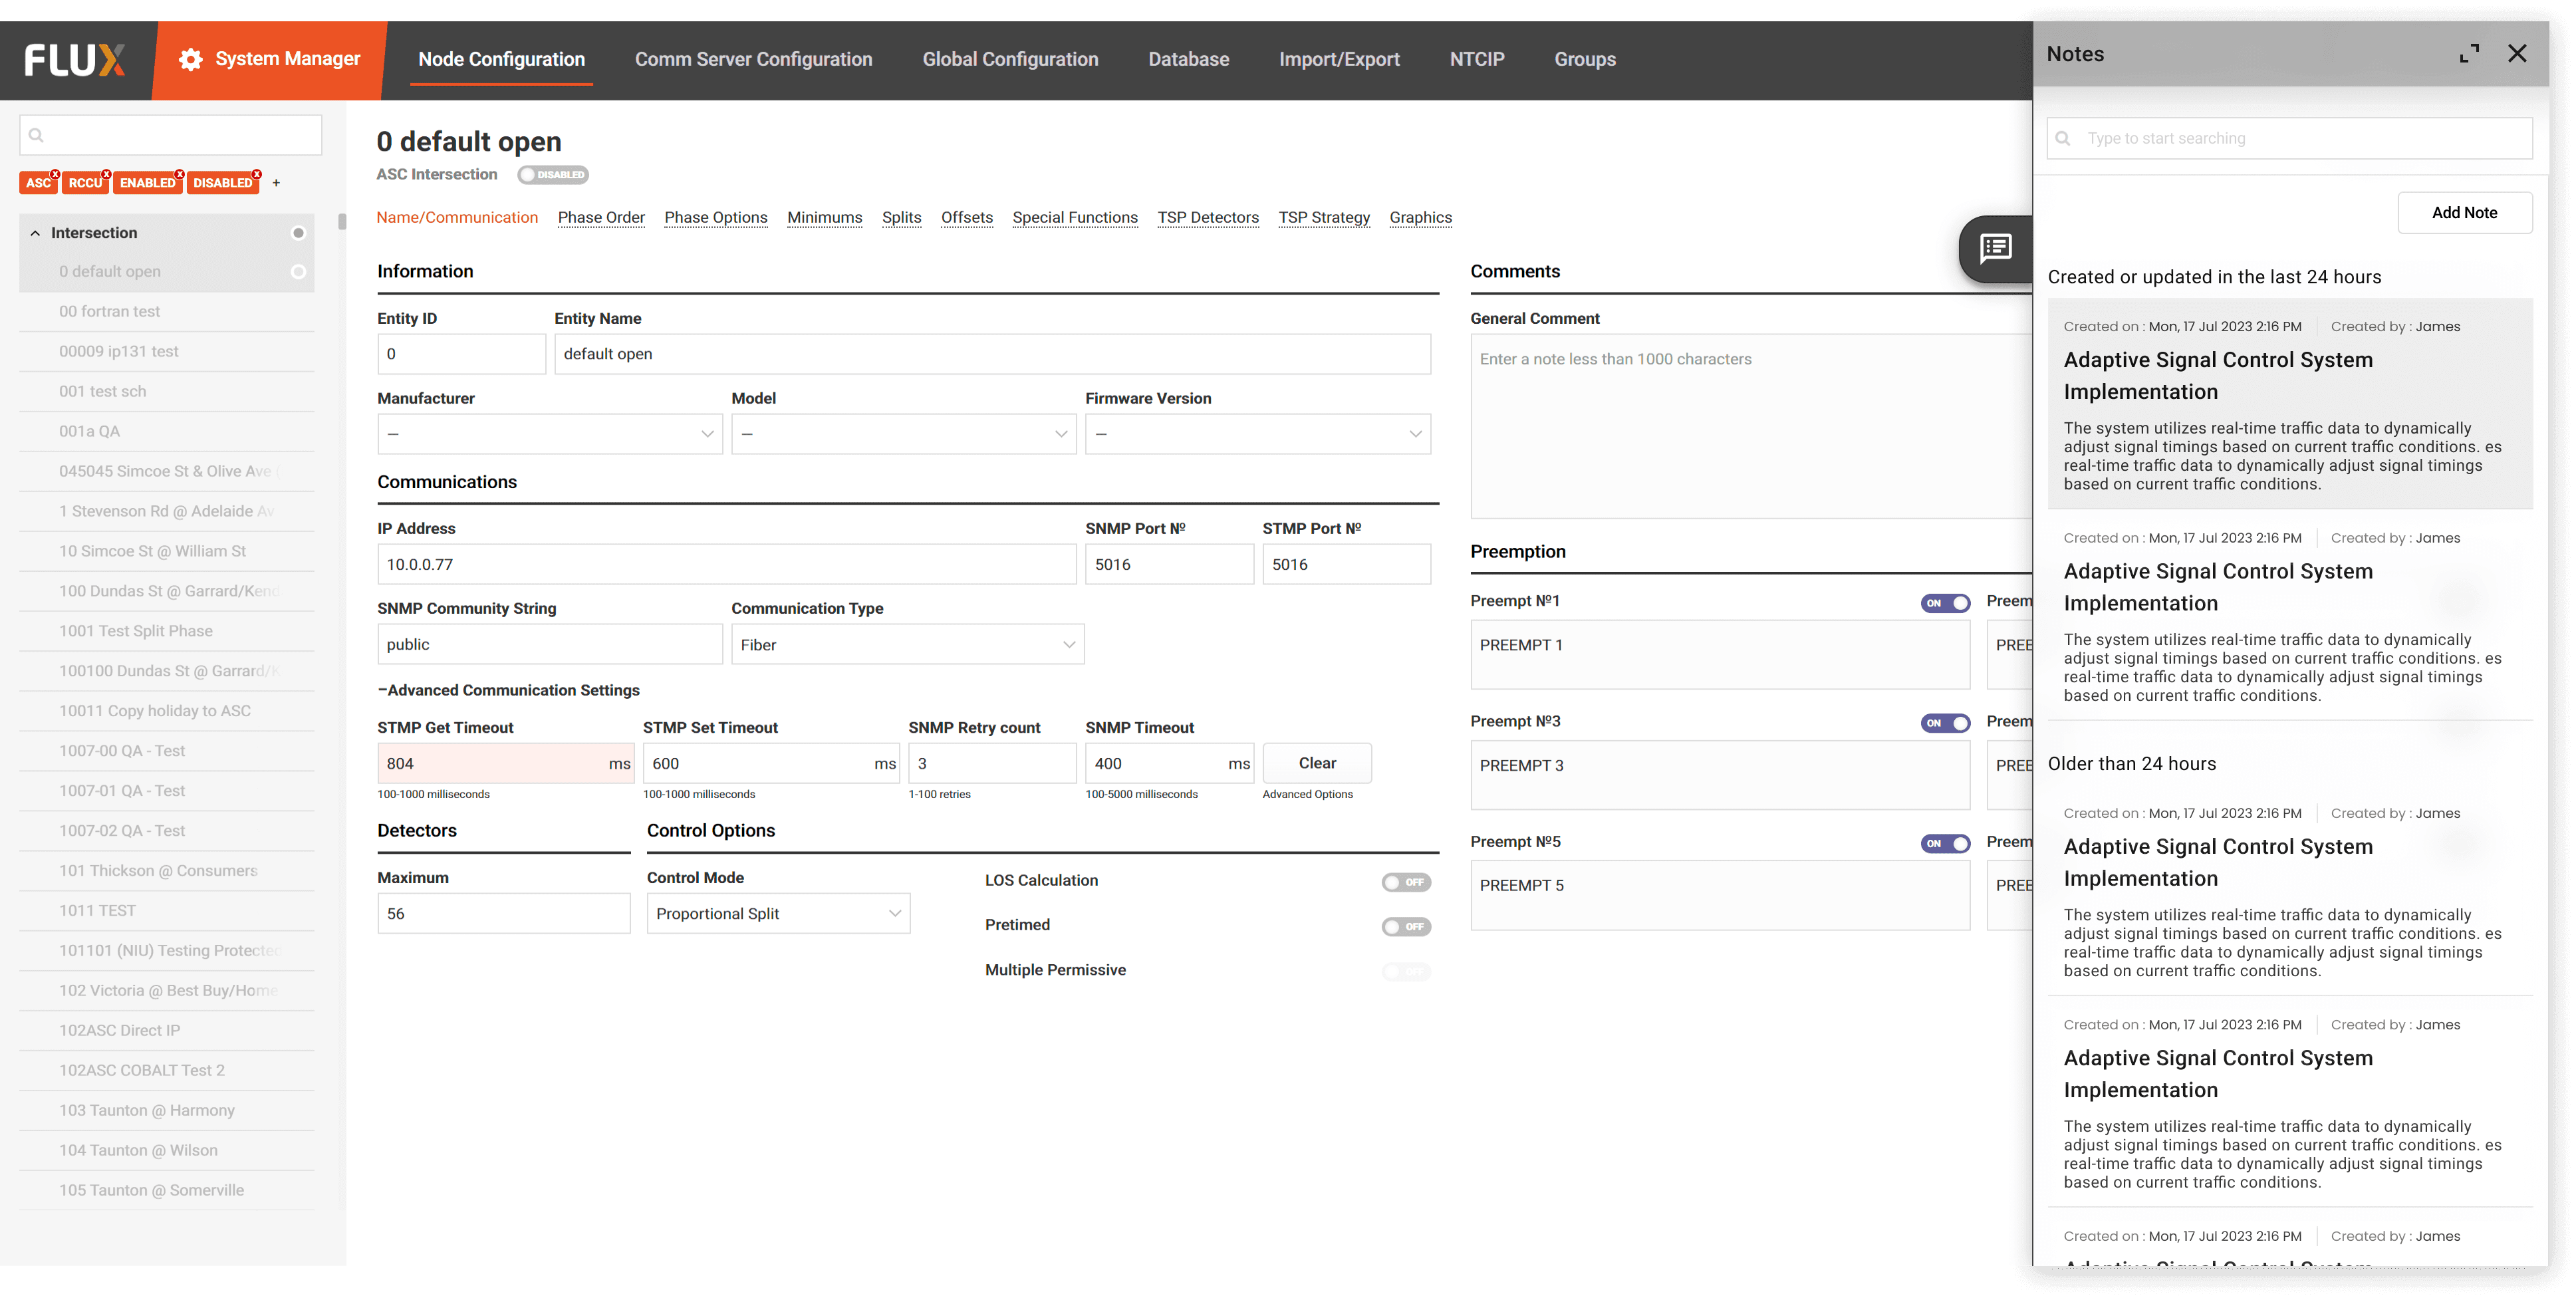The height and width of the screenshot is (1298, 2576).
Task: Close the Notes panel
Action: [x=2517, y=54]
